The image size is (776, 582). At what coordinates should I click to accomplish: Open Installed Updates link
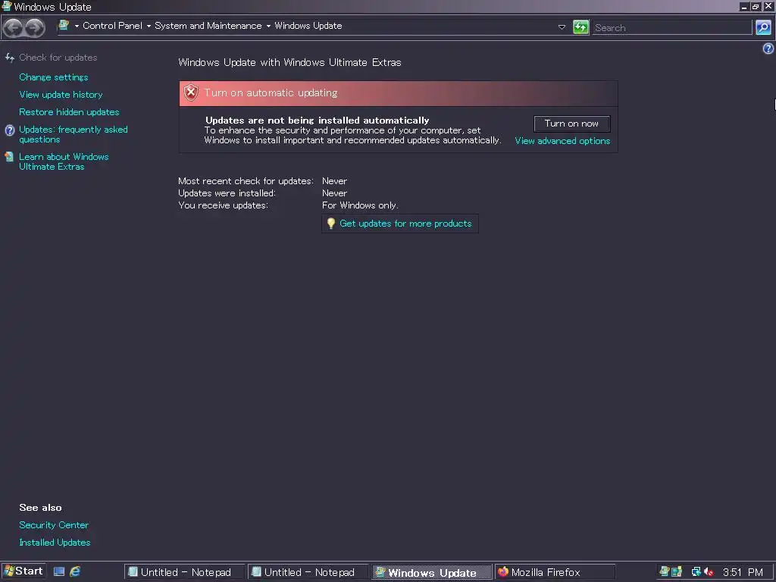55,543
